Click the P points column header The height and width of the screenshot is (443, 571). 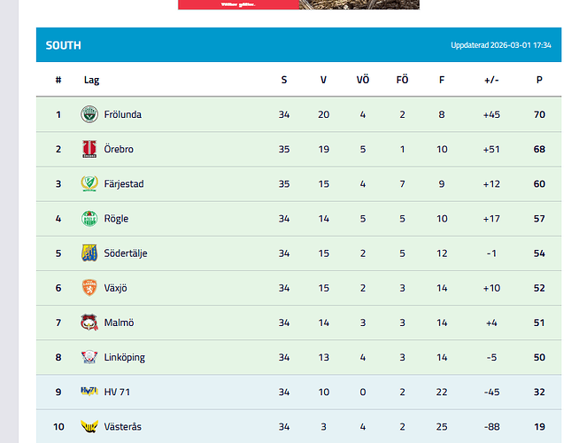(539, 80)
